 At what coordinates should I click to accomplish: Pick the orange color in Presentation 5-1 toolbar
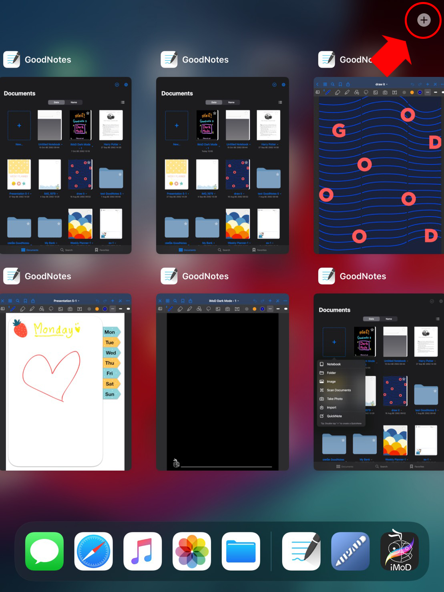point(97,309)
